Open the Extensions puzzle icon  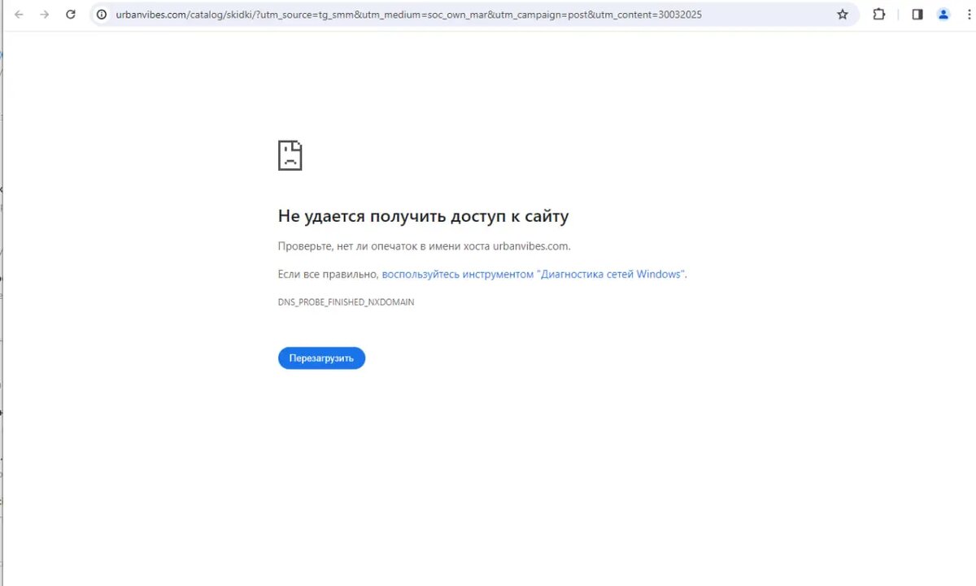(x=879, y=15)
